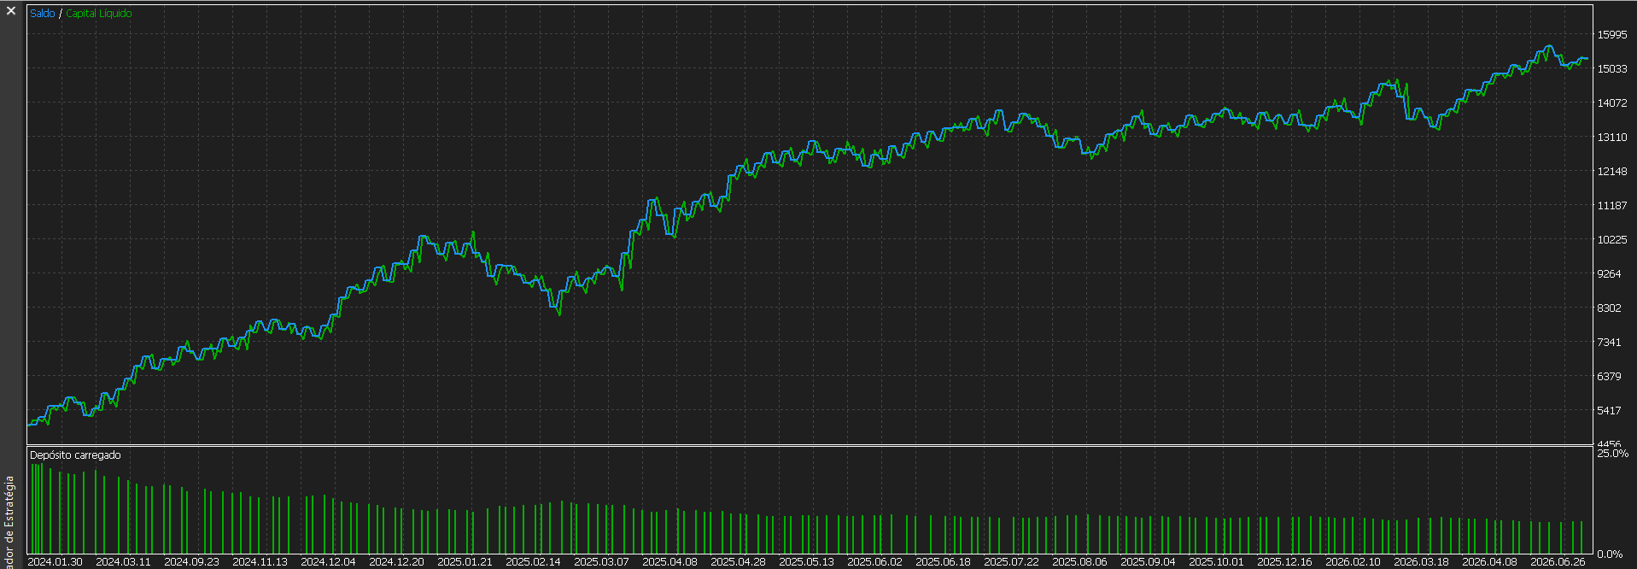The image size is (1637, 569).
Task: Click the 10225 value on the price scale
Action: 1612,240
